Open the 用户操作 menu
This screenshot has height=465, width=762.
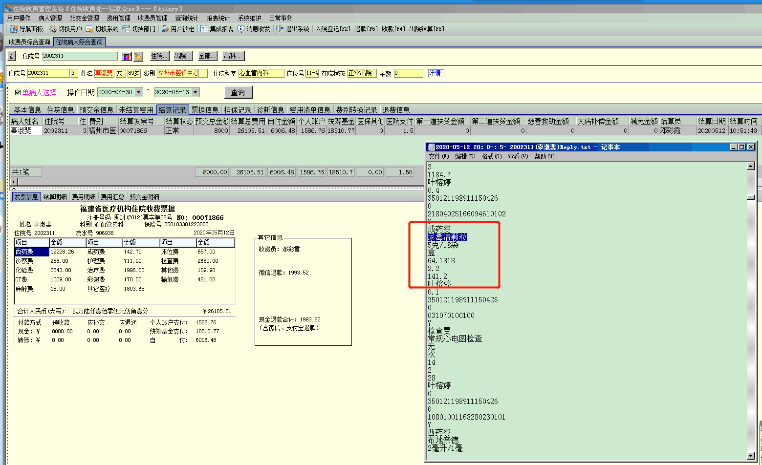point(19,18)
